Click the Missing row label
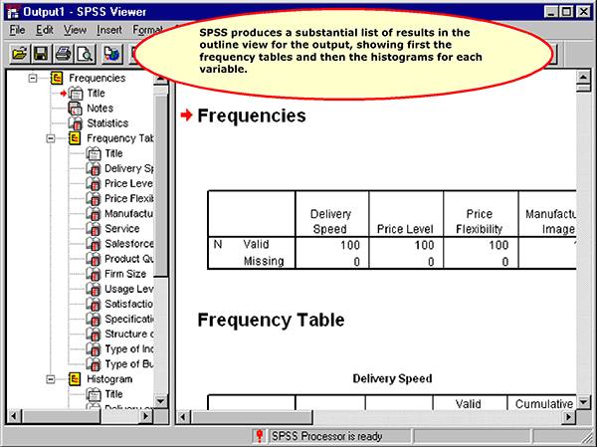Image resolution: width=597 pixels, height=447 pixels. (264, 261)
